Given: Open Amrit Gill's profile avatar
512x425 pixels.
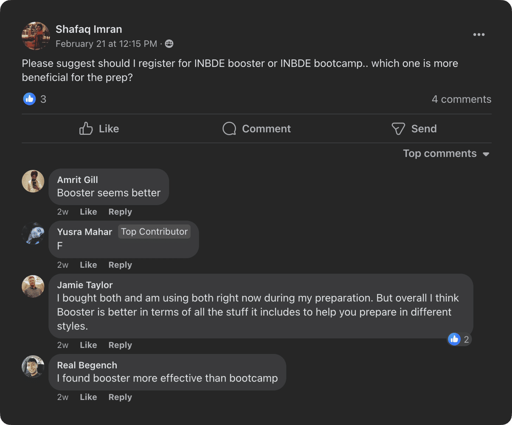Looking at the screenshot, I should 33,181.
